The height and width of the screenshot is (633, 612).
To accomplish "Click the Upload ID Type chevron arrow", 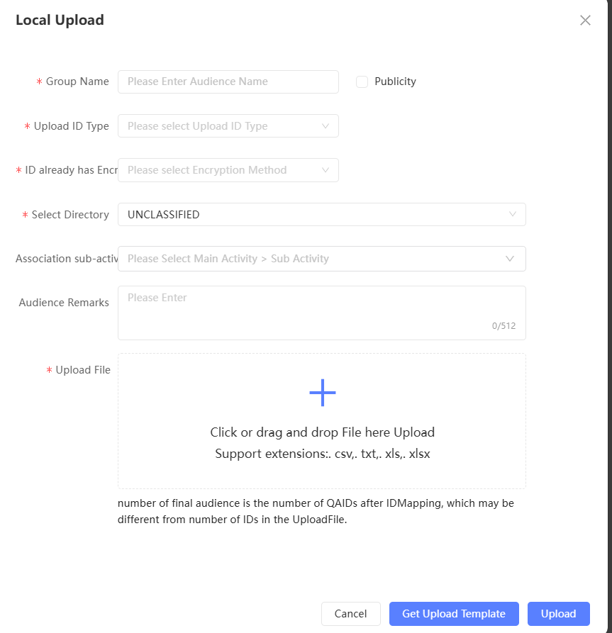I will (x=326, y=126).
